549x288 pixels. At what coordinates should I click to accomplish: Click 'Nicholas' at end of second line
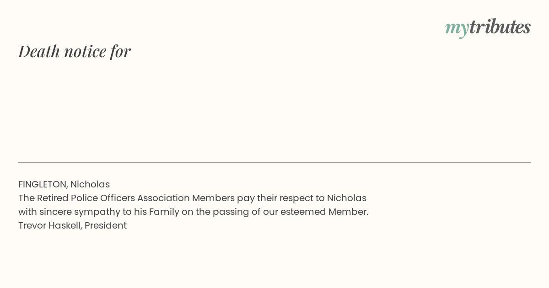click(347, 198)
